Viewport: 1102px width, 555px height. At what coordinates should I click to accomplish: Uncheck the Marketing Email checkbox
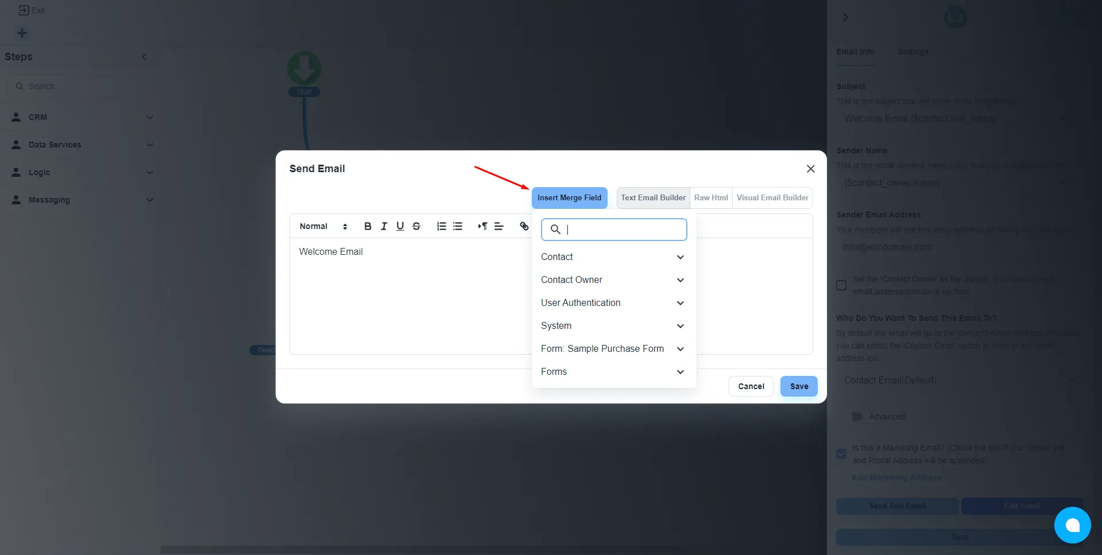tap(841, 454)
